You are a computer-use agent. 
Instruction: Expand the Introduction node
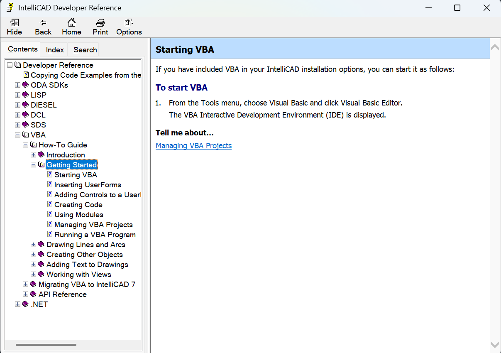click(33, 154)
